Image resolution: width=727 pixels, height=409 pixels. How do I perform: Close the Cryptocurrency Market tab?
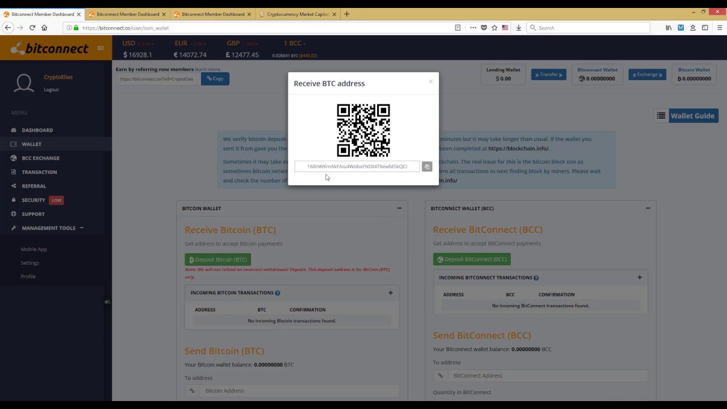point(334,14)
